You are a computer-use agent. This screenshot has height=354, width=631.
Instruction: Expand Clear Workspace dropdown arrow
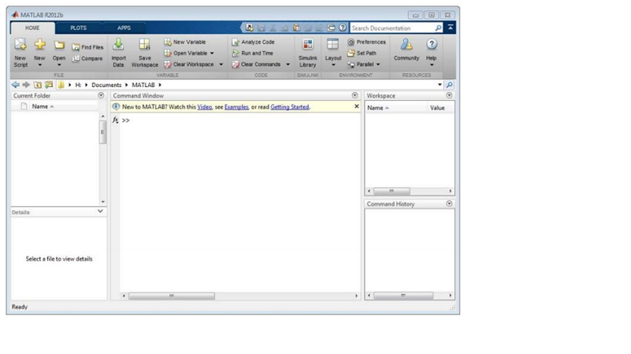221,65
